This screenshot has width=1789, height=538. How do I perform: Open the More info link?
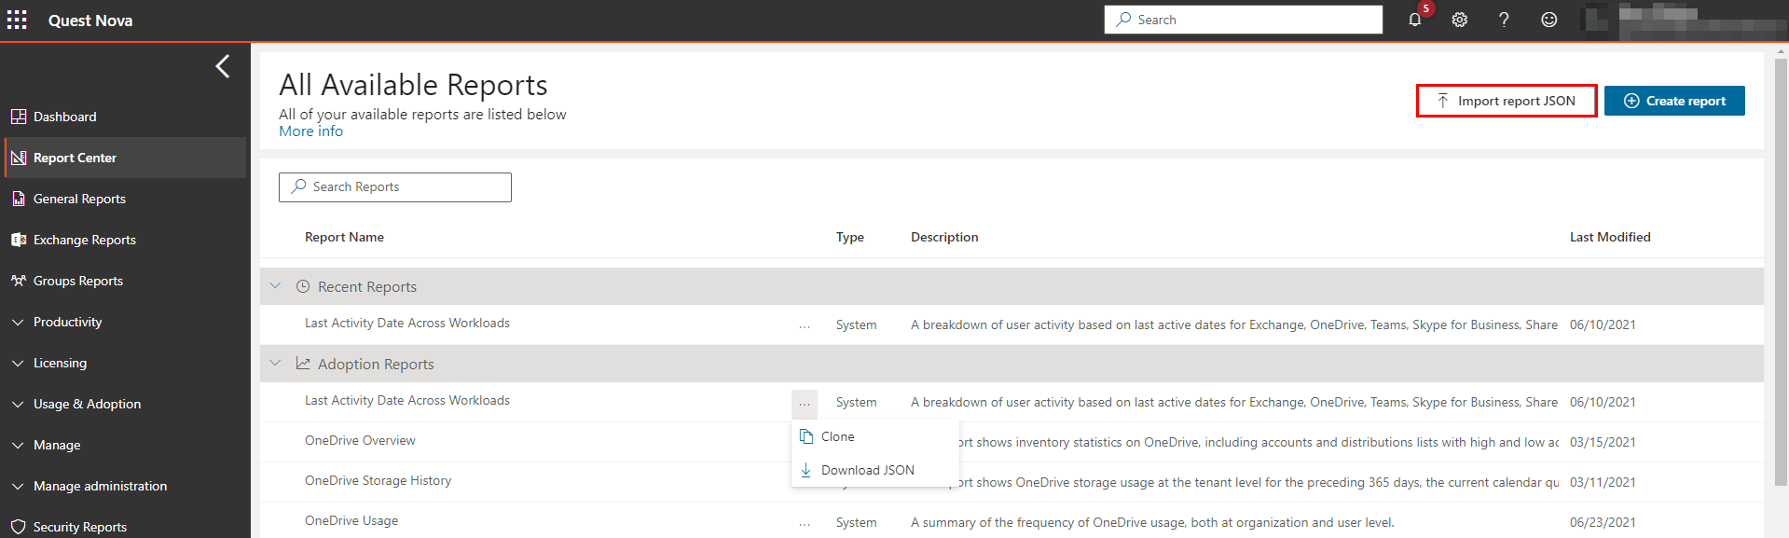pos(310,131)
